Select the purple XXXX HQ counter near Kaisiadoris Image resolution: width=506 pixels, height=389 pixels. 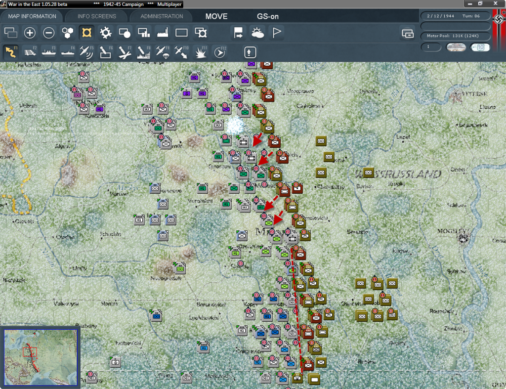coord(99,108)
